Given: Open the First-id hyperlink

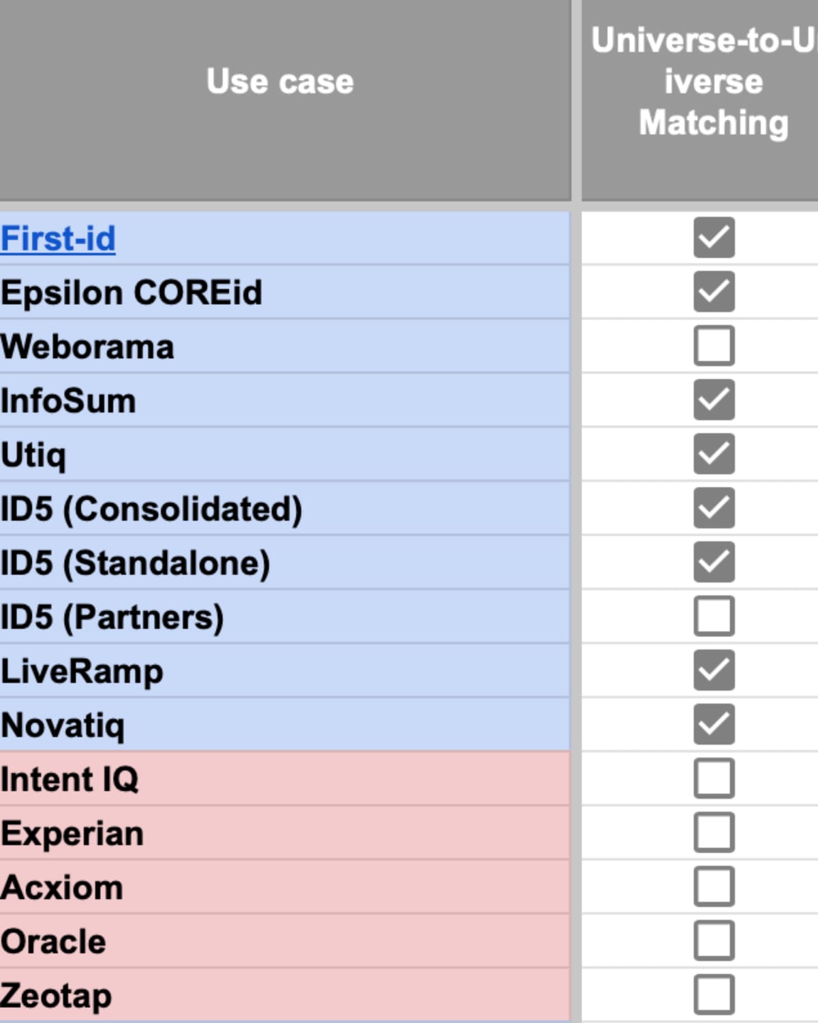Looking at the screenshot, I should pyautogui.click(x=58, y=239).
